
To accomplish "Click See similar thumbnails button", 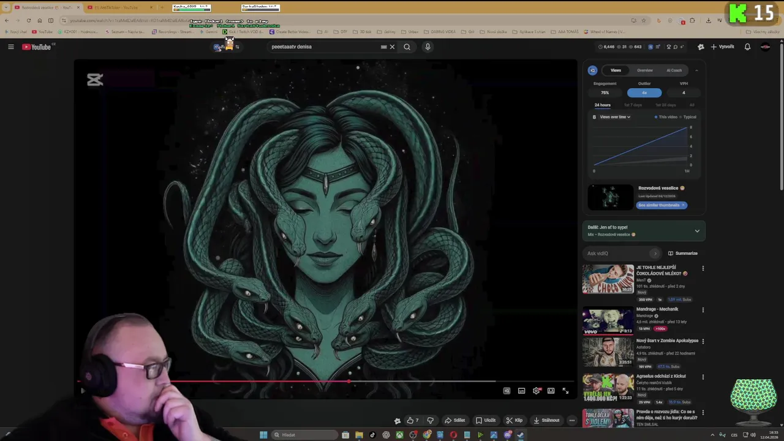I will click(661, 205).
